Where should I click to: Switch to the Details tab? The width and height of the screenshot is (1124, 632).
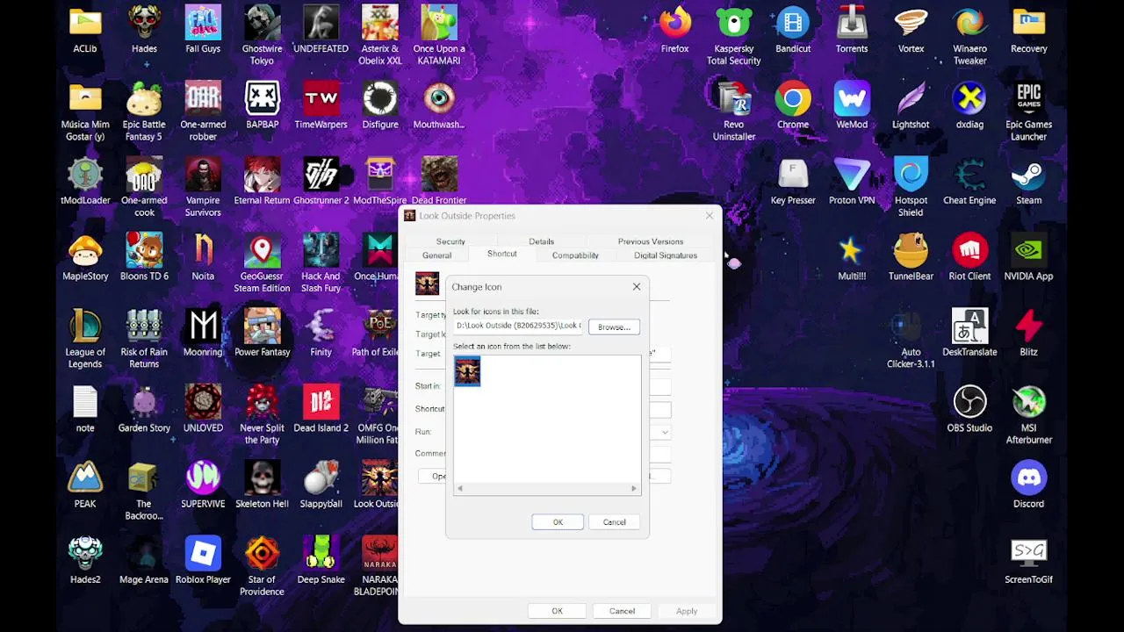tap(541, 241)
